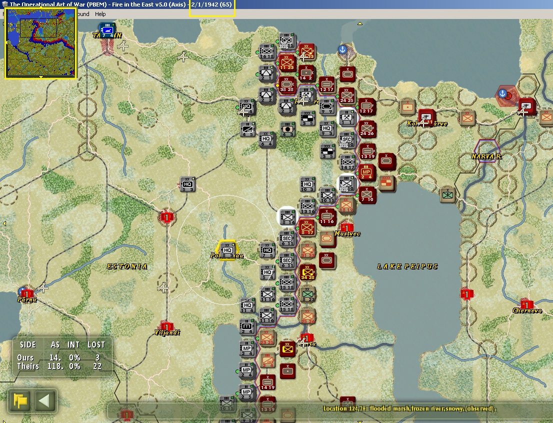Select Soviet division 11 23
Image resolution: width=553 pixels, height=423 pixels.
click(x=286, y=63)
